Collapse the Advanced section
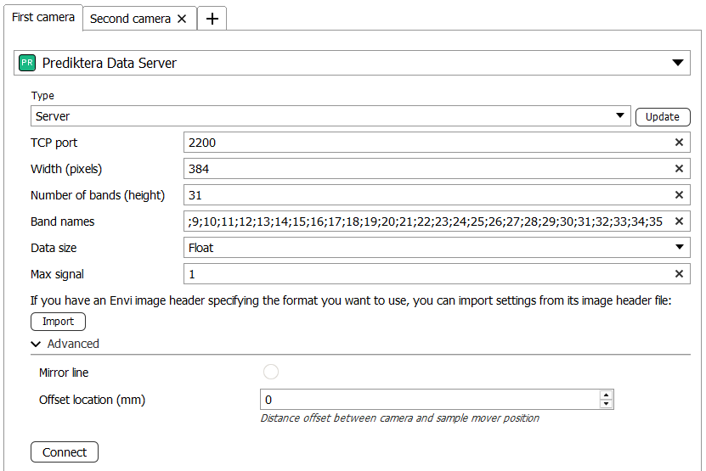This screenshot has width=706, height=471. click(36, 344)
